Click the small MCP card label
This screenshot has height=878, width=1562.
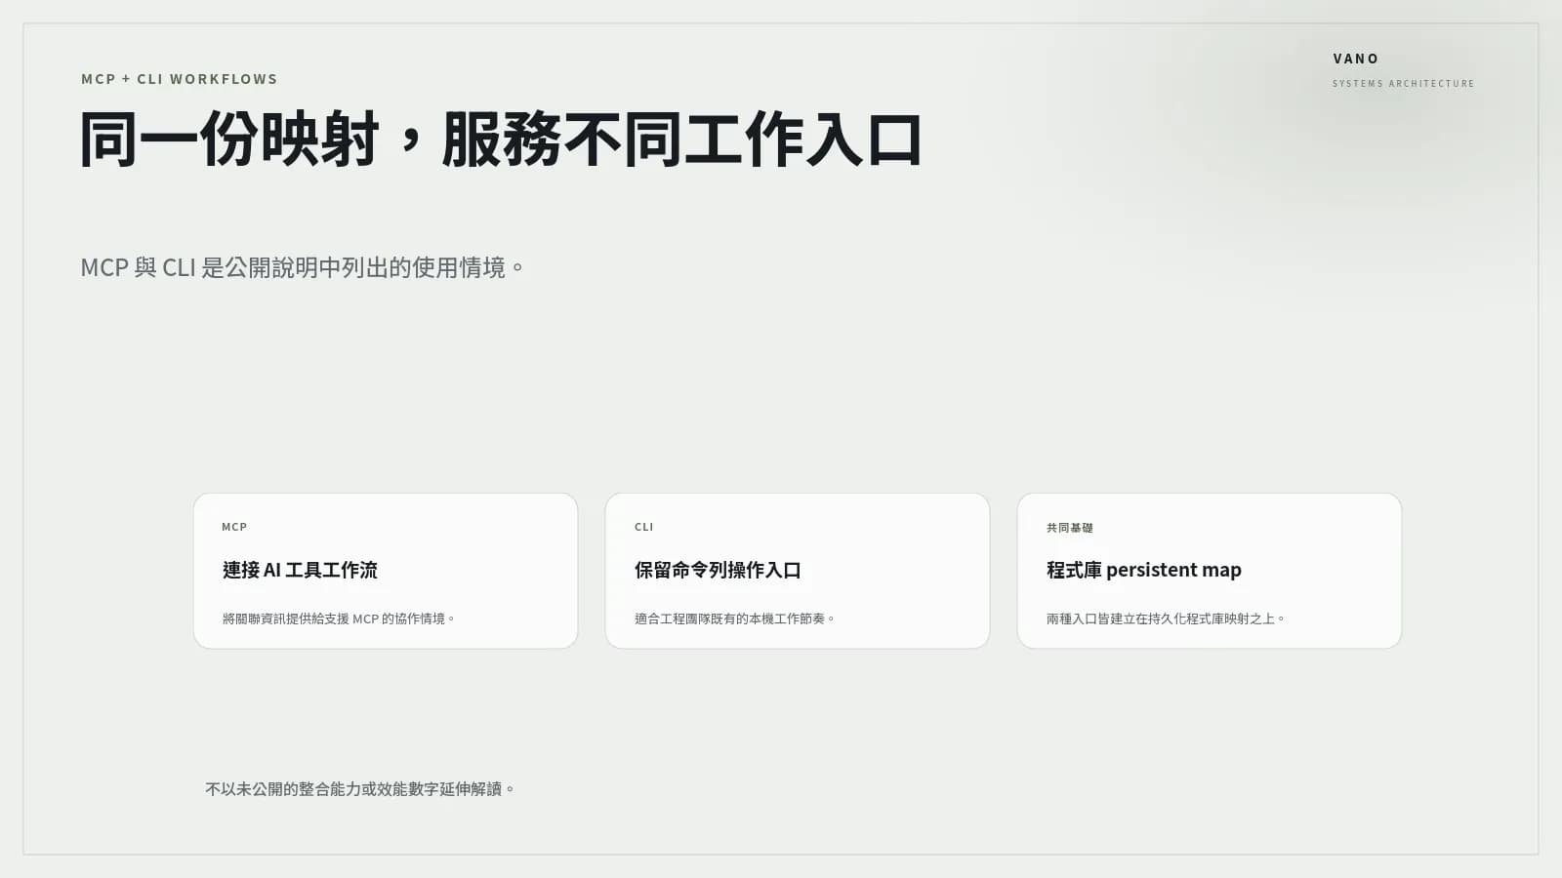pyautogui.click(x=234, y=527)
